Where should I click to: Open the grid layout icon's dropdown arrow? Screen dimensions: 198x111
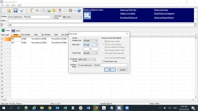(x=74, y=11)
